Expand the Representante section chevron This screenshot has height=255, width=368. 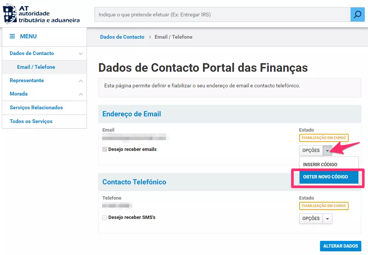tap(81, 81)
